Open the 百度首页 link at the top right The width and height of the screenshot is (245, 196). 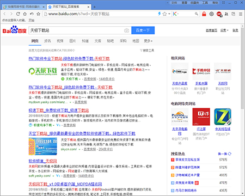point(211,30)
